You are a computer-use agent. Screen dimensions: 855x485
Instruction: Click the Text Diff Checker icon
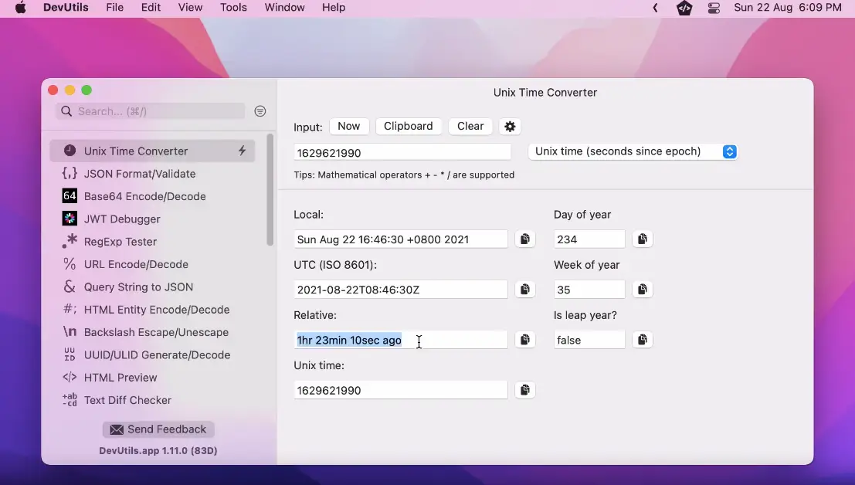click(70, 400)
